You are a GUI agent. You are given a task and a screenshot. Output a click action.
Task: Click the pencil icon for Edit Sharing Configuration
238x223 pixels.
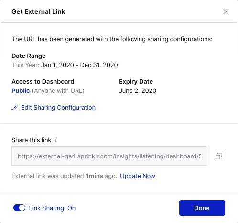click(14, 108)
